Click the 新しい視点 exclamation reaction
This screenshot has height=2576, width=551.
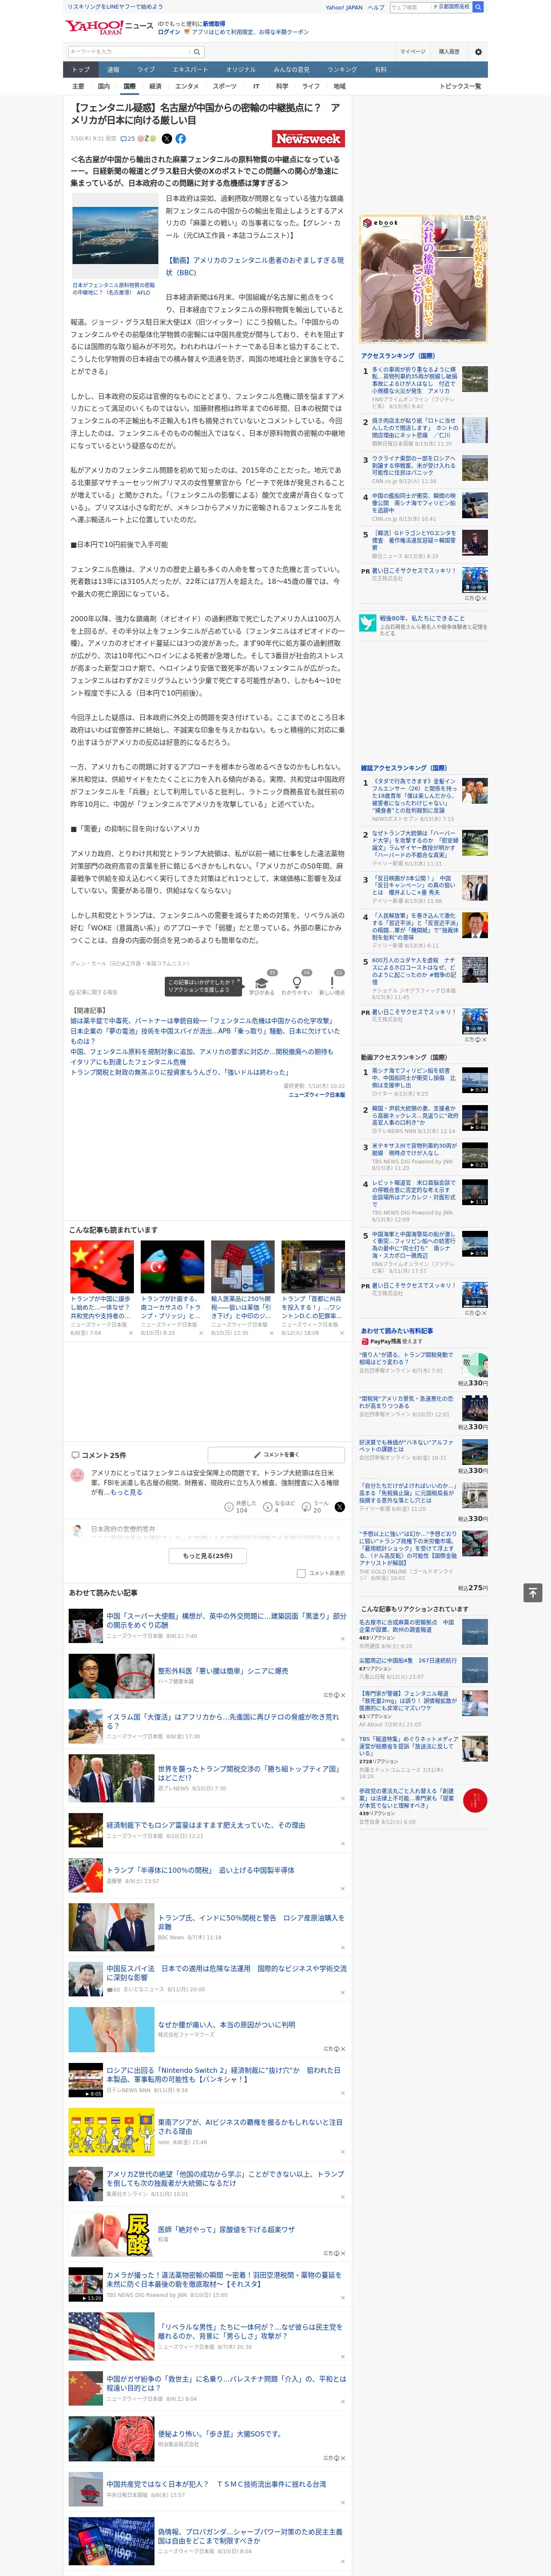(x=332, y=985)
